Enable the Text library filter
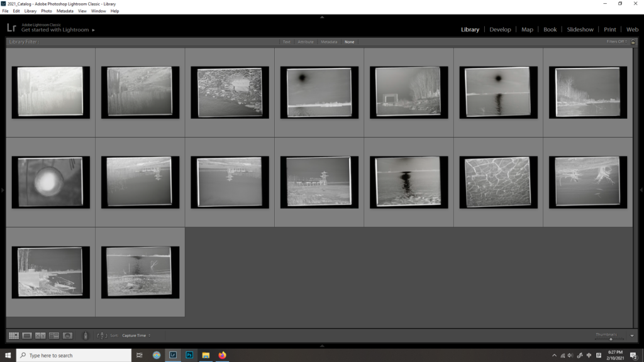 (x=287, y=42)
